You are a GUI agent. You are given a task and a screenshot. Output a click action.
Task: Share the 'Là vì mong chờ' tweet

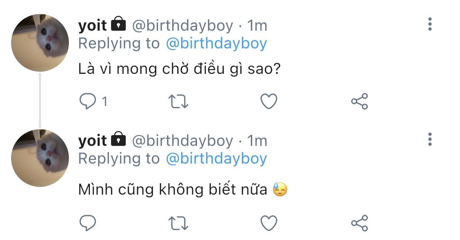(x=359, y=101)
